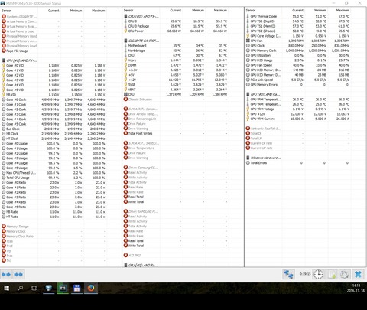Image resolution: width=367 pixels, height=310 pixels.
Task: Click the red X icon beside Total Host Writes
Action: pos(125,133)
